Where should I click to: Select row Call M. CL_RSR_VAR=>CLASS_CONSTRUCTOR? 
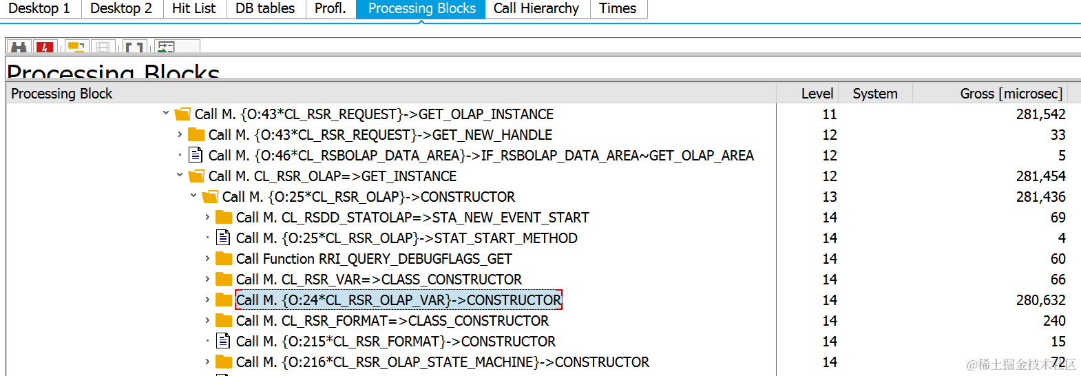point(379,280)
